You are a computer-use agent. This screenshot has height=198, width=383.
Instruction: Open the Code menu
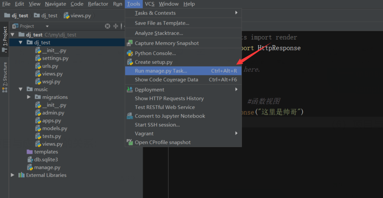77,4
